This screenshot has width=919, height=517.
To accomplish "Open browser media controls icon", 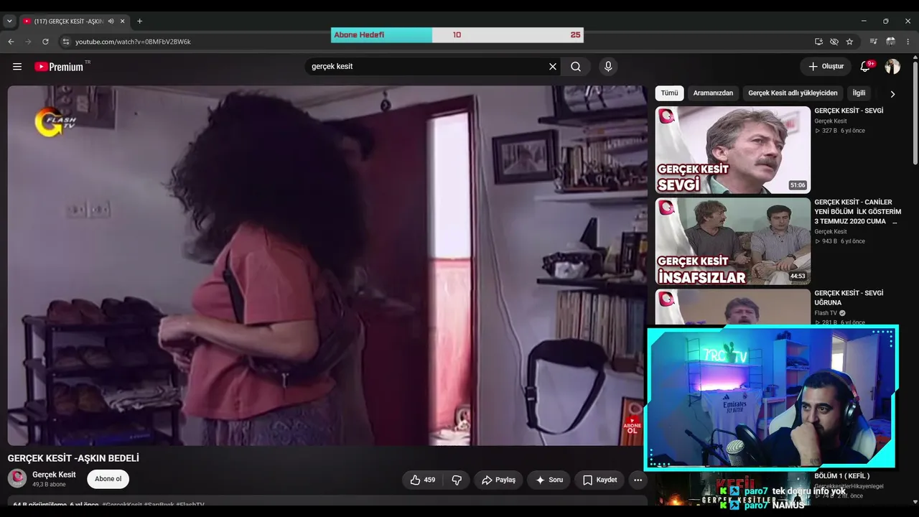I will (873, 42).
